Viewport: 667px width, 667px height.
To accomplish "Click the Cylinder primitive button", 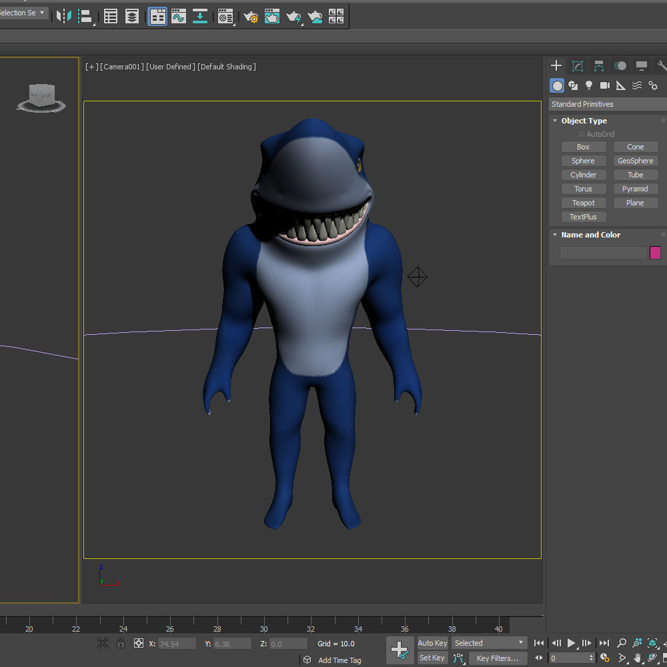I will pyautogui.click(x=583, y=175).
